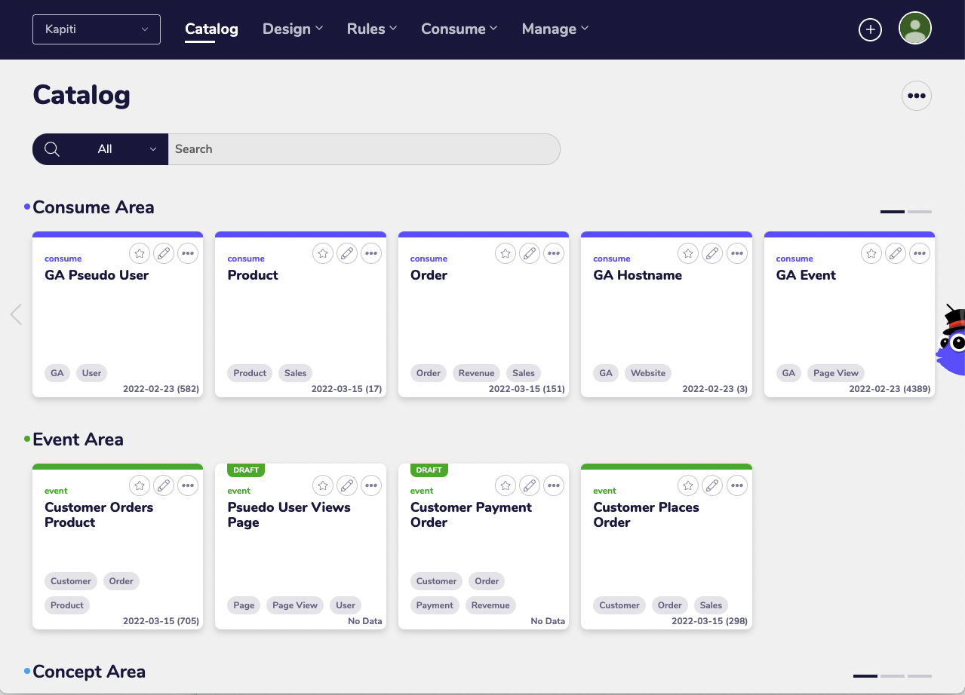Click the search magnifier icon
The height and width of the screenshot is (695, 965).
(x=51, y=148)
